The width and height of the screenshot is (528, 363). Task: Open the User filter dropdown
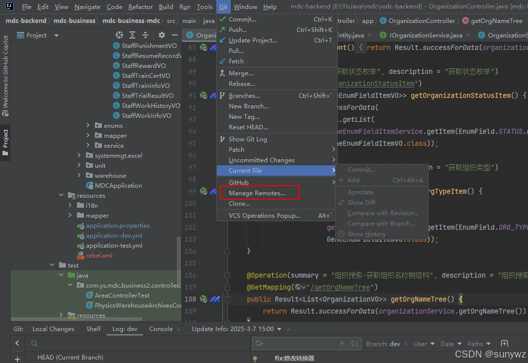pos(424,344)
